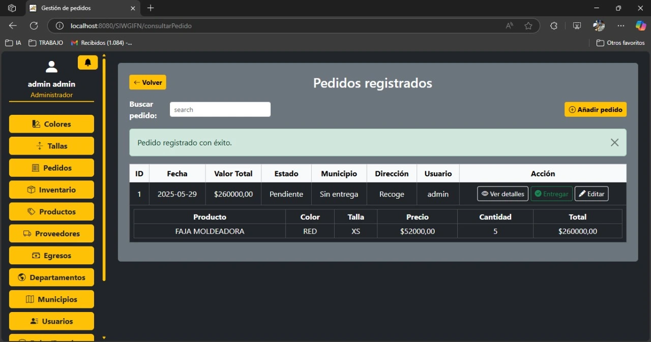Open the TRABAJO favorites folder
The image size is (651, 342).
click(x=46, y=43)
